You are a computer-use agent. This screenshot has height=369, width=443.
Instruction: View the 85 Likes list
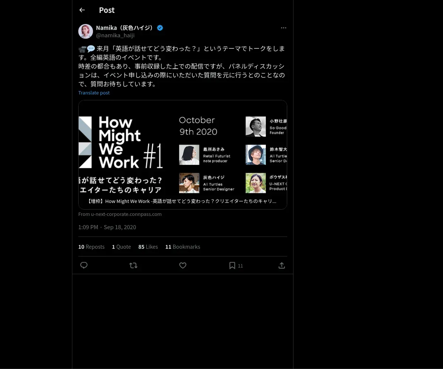click(148, 246)
